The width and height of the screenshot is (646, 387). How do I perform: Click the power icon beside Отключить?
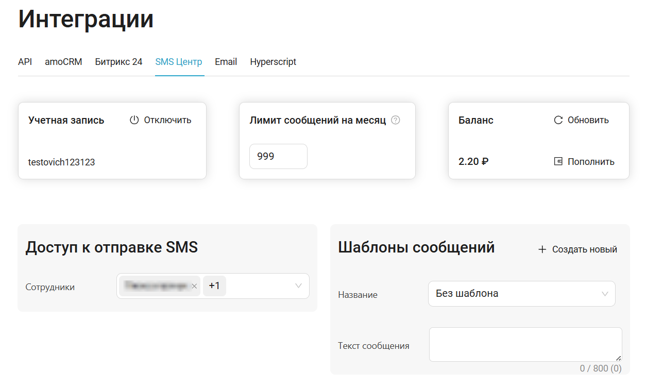[134, 120]
